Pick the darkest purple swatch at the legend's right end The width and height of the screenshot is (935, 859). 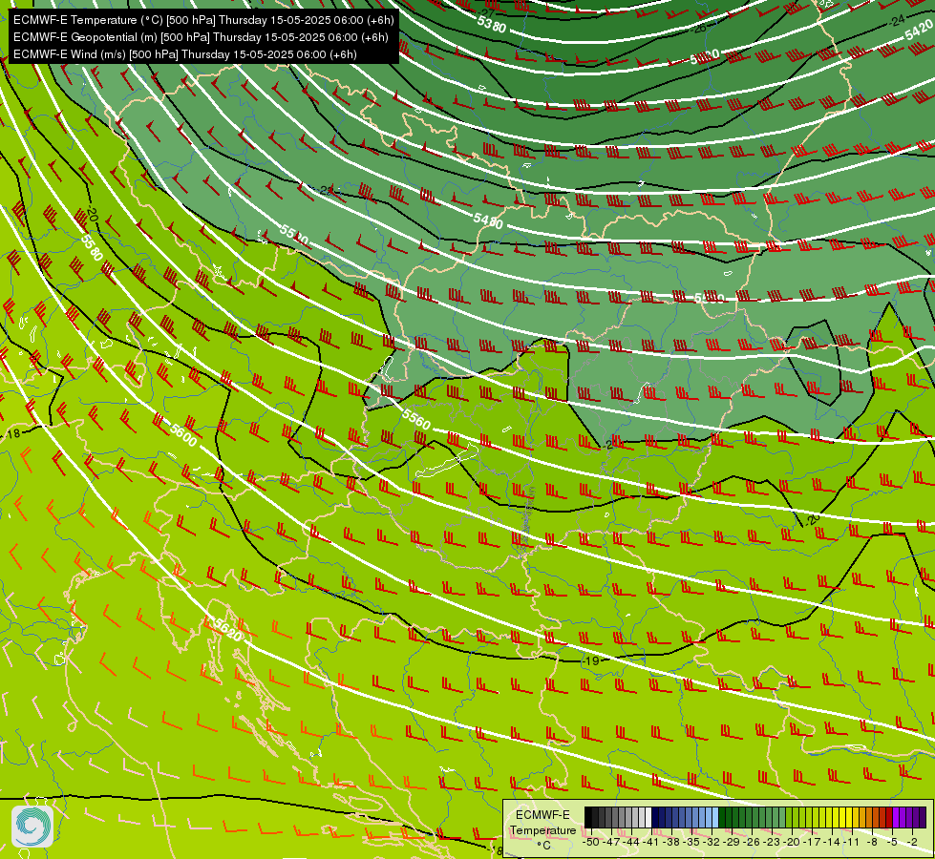(923, 817)
